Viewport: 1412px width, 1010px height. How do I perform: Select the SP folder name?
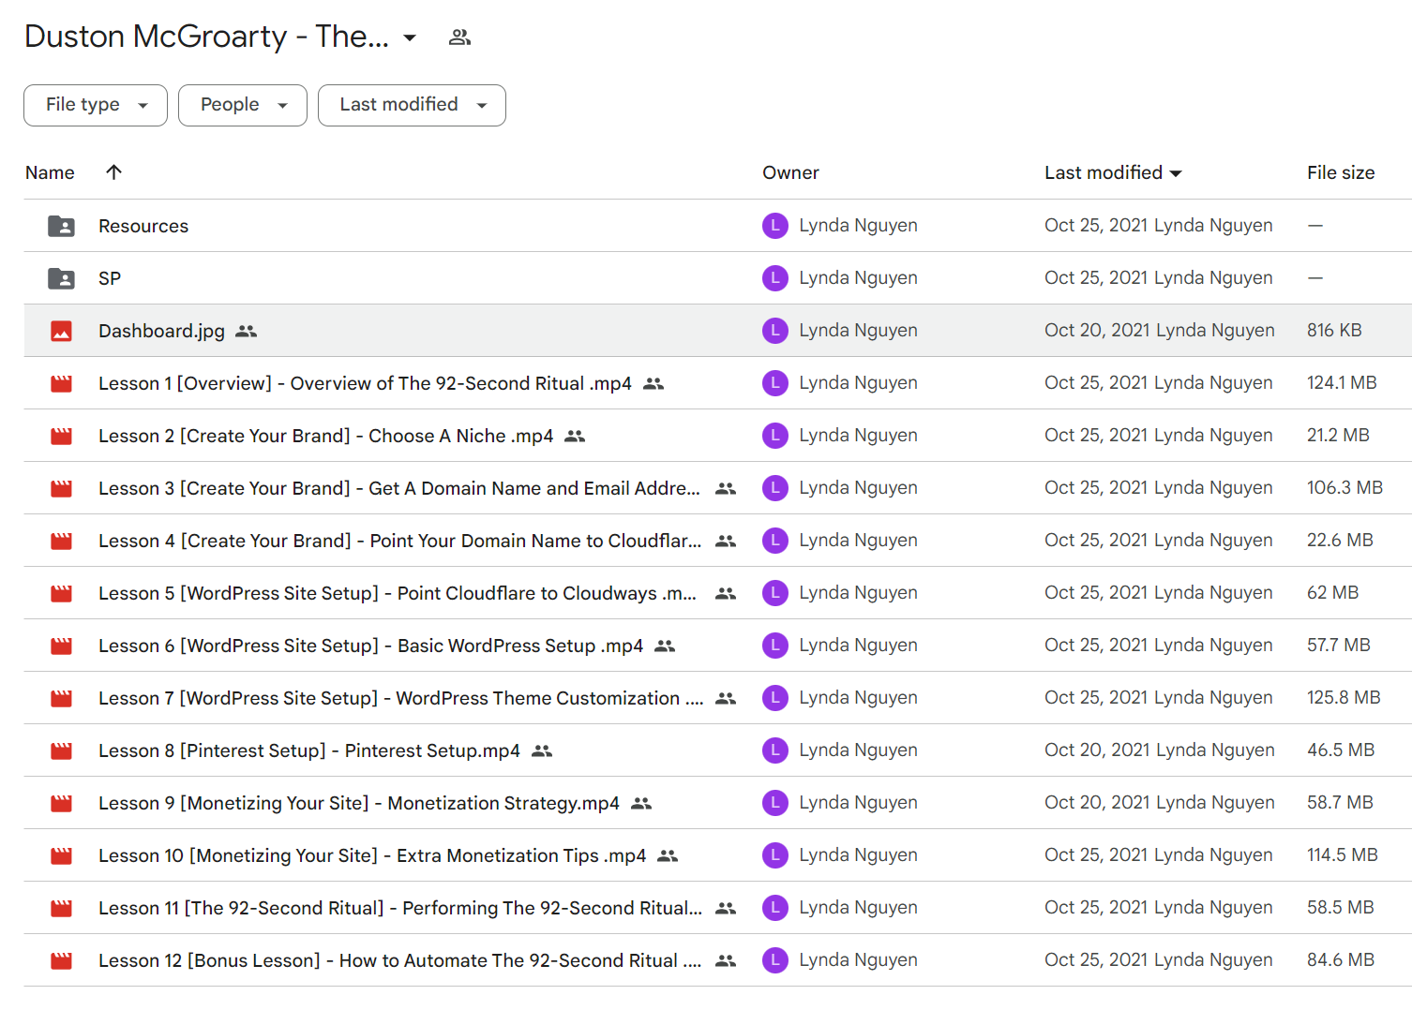tap(110, 278)
